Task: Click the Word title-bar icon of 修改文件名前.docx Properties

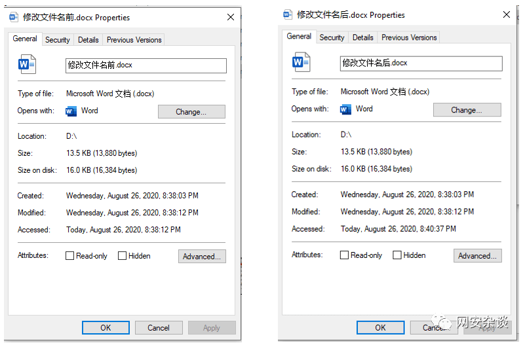Action: coord(14,17)
